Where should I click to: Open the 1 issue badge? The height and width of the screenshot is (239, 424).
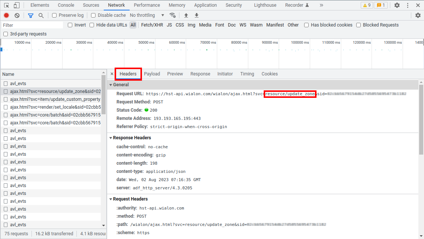pos(381,5)
